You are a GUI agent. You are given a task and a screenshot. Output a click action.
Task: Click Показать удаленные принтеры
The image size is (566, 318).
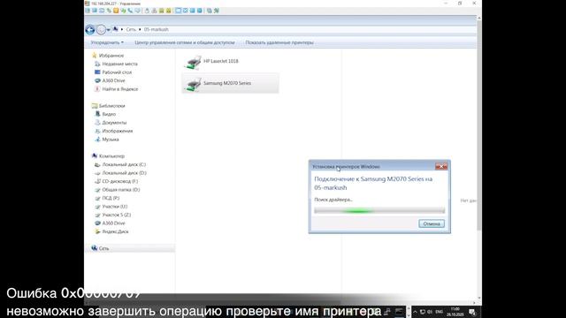point(279,42)
